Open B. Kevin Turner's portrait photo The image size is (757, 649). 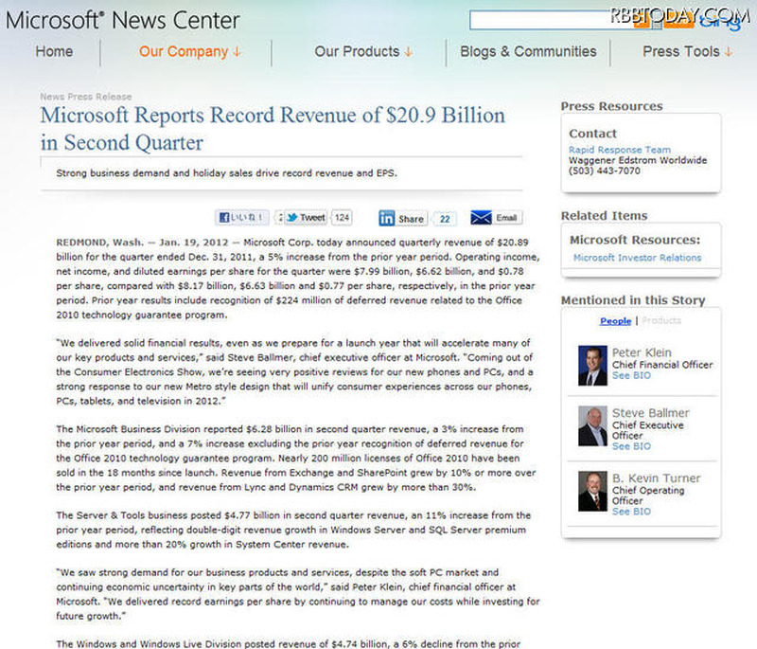592,491
